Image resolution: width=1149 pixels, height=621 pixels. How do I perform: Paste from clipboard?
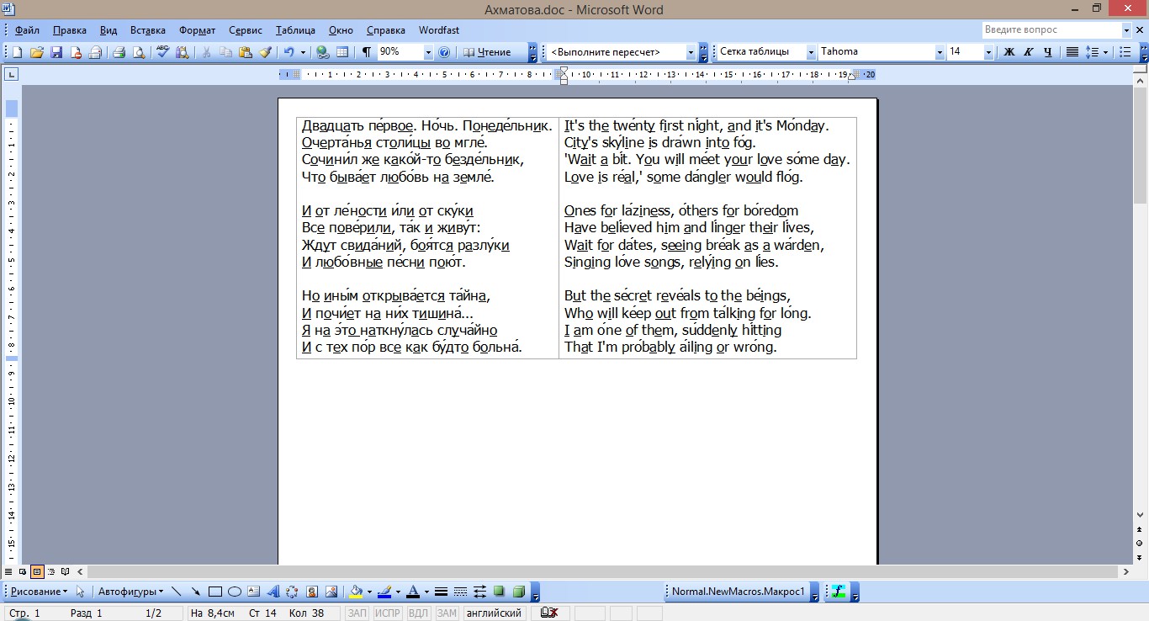246,52
